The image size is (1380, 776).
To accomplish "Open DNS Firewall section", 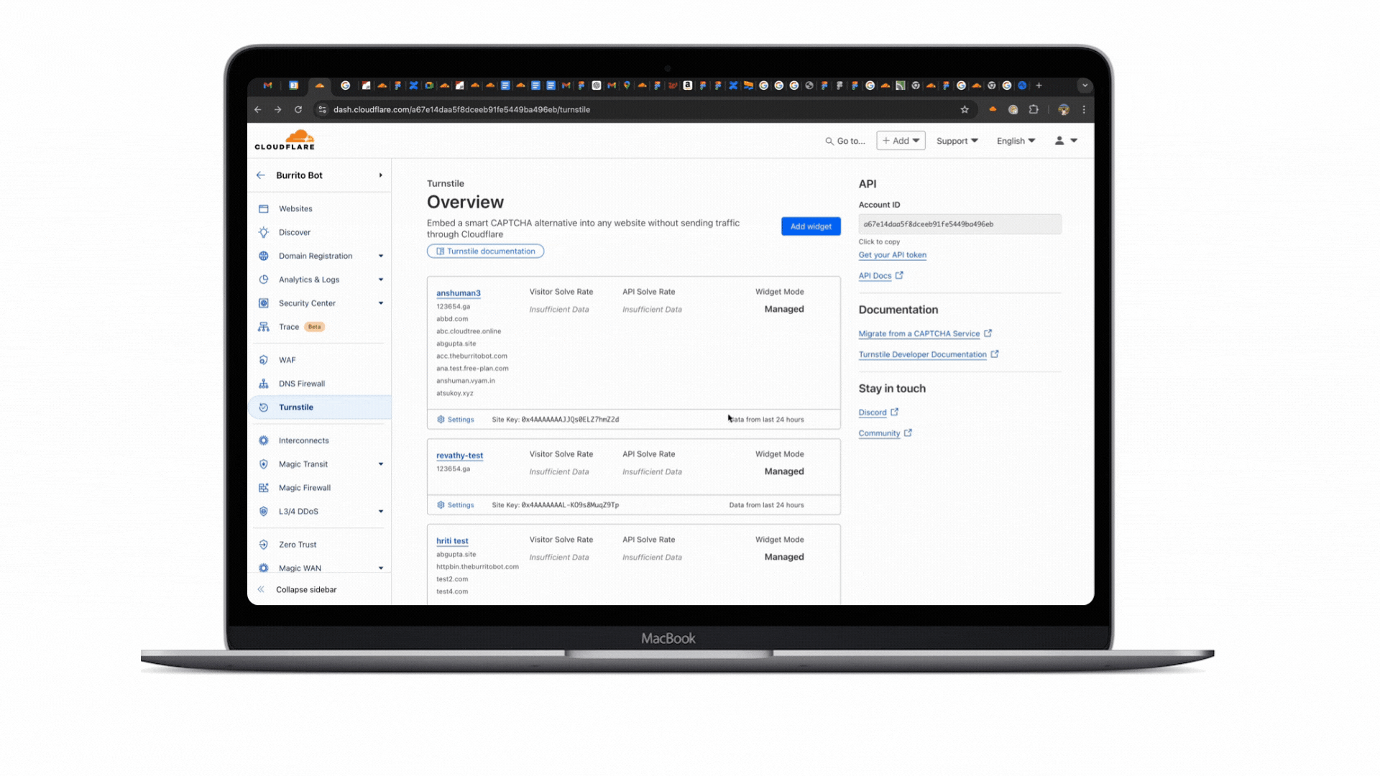I will point(301,384).
